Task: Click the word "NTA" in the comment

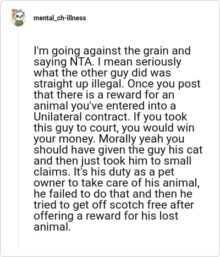Action: pyautogui.click(x=81, y=62)
